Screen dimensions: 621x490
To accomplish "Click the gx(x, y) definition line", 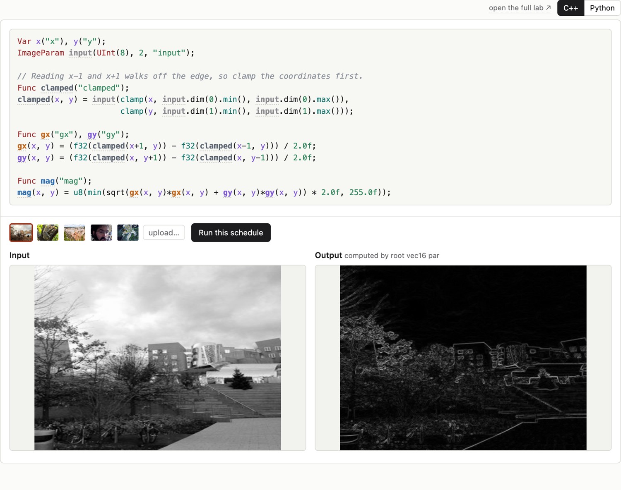I will tap(167, 146).
